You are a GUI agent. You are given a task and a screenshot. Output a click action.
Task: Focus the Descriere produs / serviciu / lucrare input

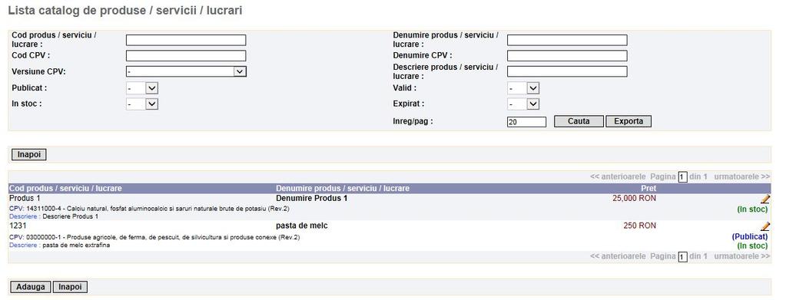click(x=567, y=71)
